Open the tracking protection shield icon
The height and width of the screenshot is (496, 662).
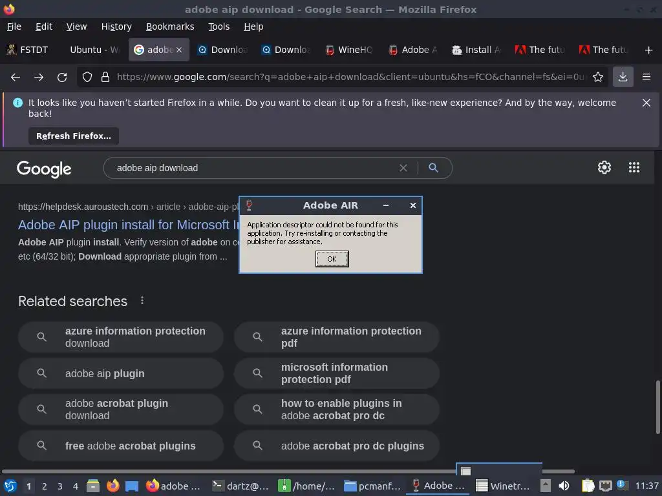(x=87, y=77)
